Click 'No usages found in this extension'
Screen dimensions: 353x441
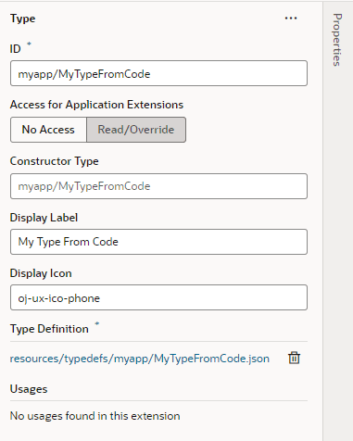click(95, 416)
